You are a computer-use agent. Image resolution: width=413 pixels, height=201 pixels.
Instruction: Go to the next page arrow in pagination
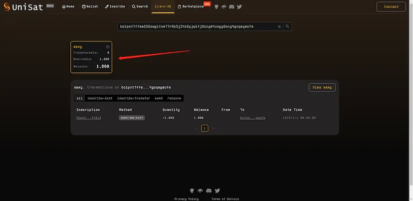(x=213, y=128)
